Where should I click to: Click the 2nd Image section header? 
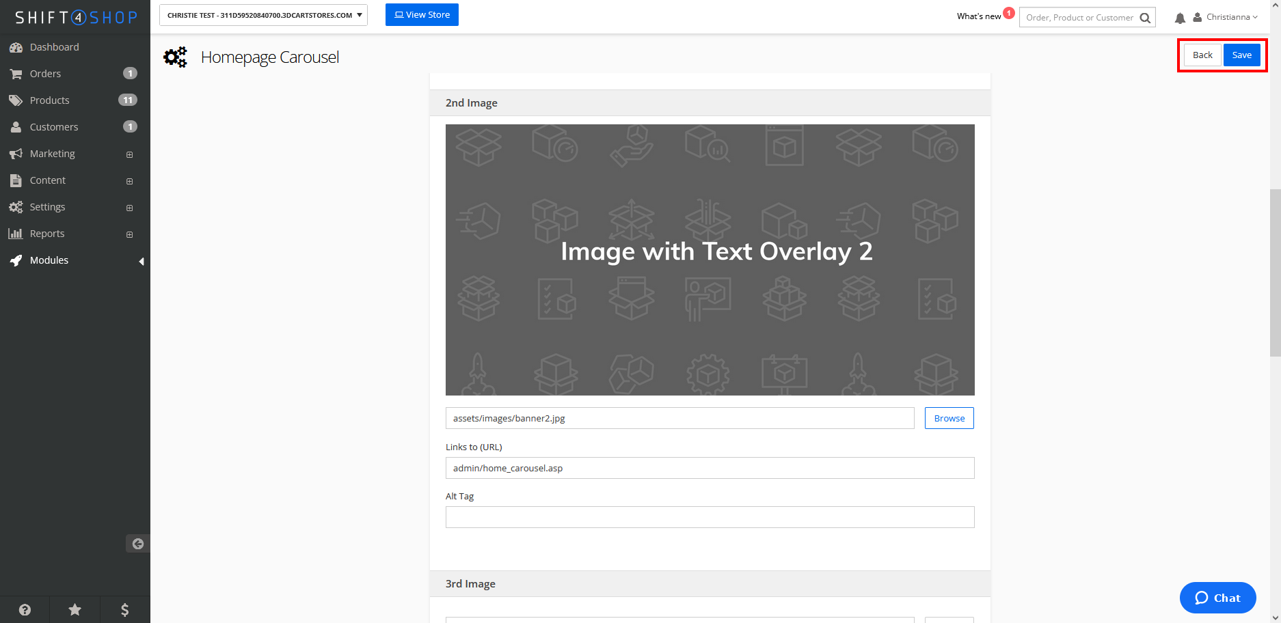710,102
